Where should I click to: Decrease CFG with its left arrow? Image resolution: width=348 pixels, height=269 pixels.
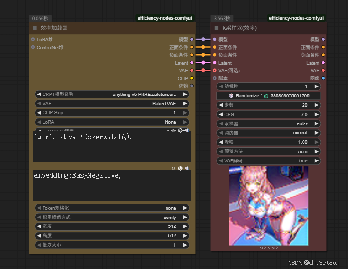221,114
